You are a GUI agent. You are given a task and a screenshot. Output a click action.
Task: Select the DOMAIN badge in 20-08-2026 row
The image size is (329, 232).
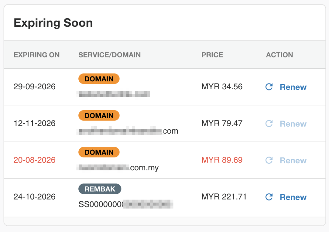(x=99, y=152)
